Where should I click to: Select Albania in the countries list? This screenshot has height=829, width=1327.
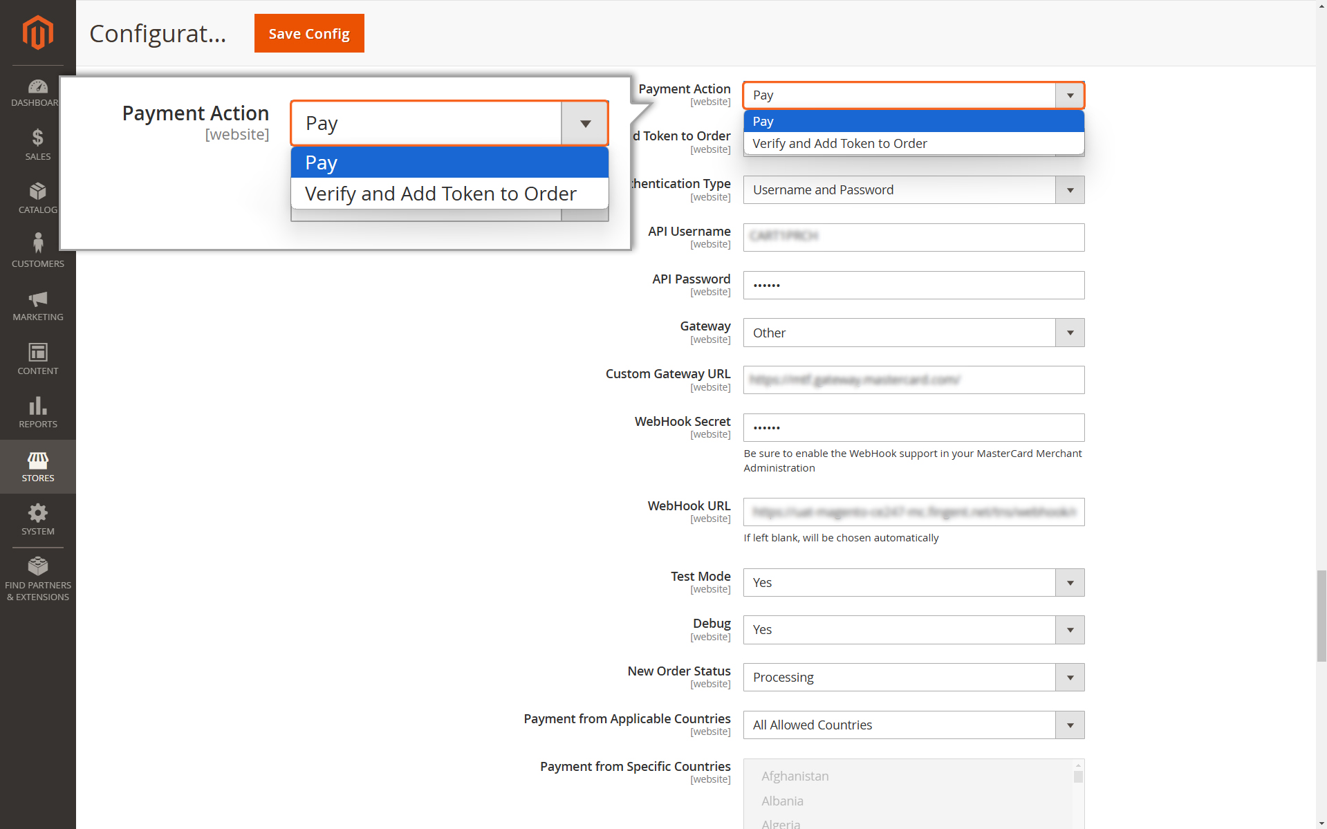point(782,801)
